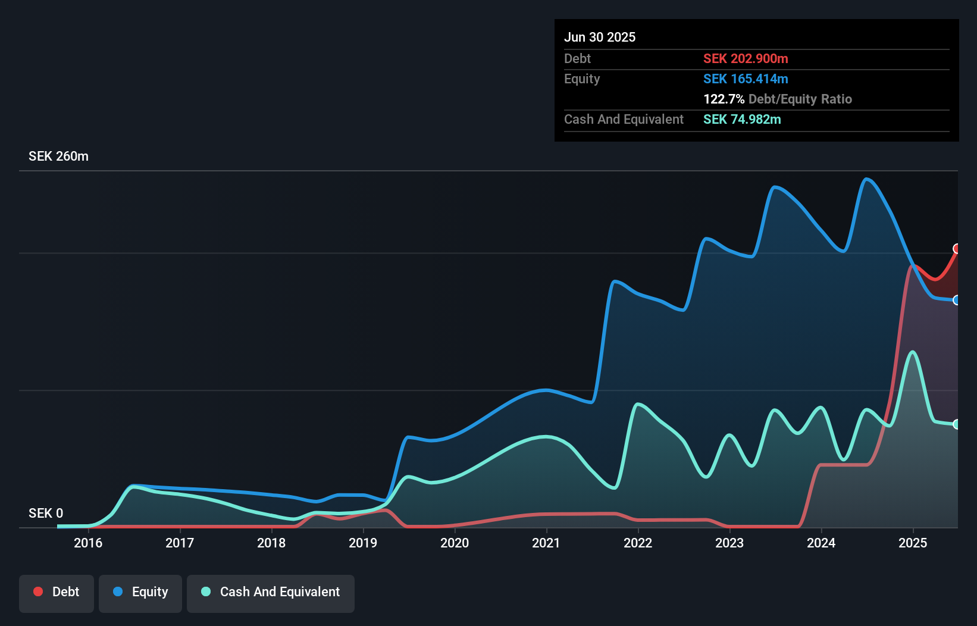Screen dimensions: 977x626
Task: Click the SEK 165.414m Equity link
Action: coord(746,79)
